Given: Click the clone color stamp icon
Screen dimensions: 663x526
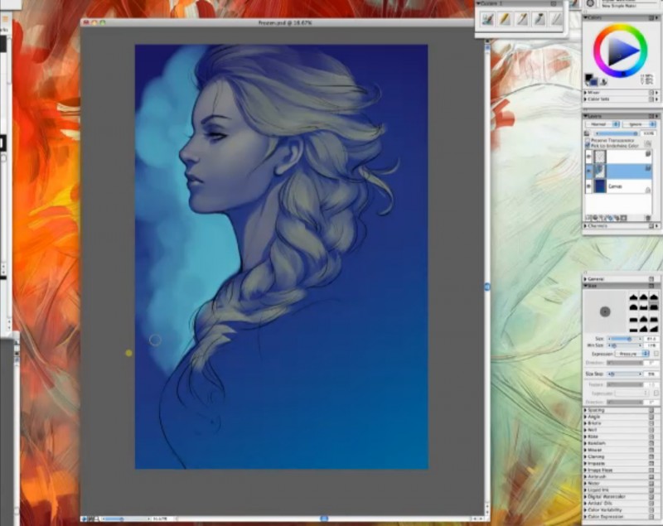Looking at the screenshot, I should pos(603,81).
